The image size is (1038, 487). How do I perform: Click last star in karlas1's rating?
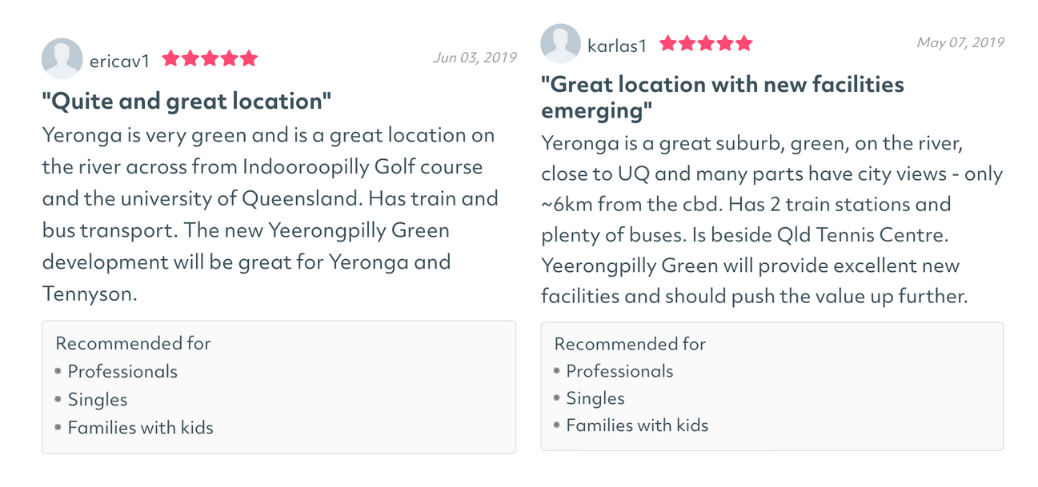(744, 43)
